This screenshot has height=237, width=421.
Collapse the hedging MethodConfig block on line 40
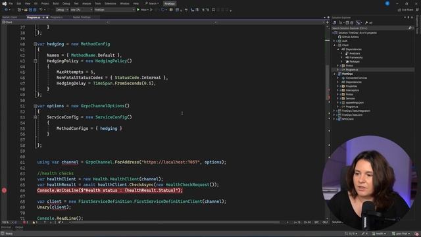pyautogui.click(x=35, y=44)
